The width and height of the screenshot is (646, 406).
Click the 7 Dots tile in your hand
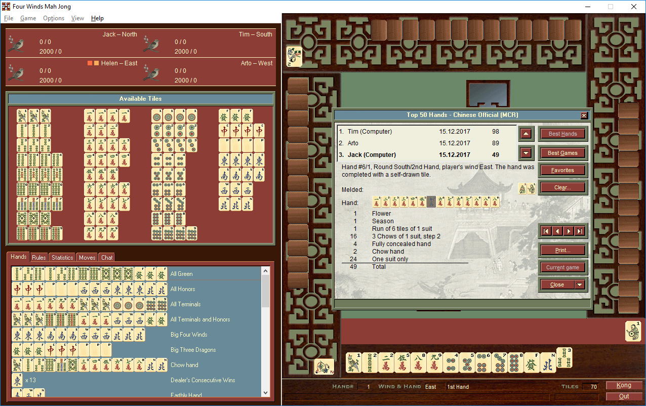pos(499,363)
